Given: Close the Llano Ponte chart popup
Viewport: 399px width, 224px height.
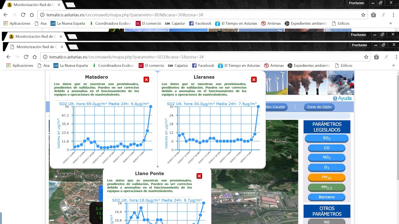Looking at the screenshot, I should [x=199, y=176].
